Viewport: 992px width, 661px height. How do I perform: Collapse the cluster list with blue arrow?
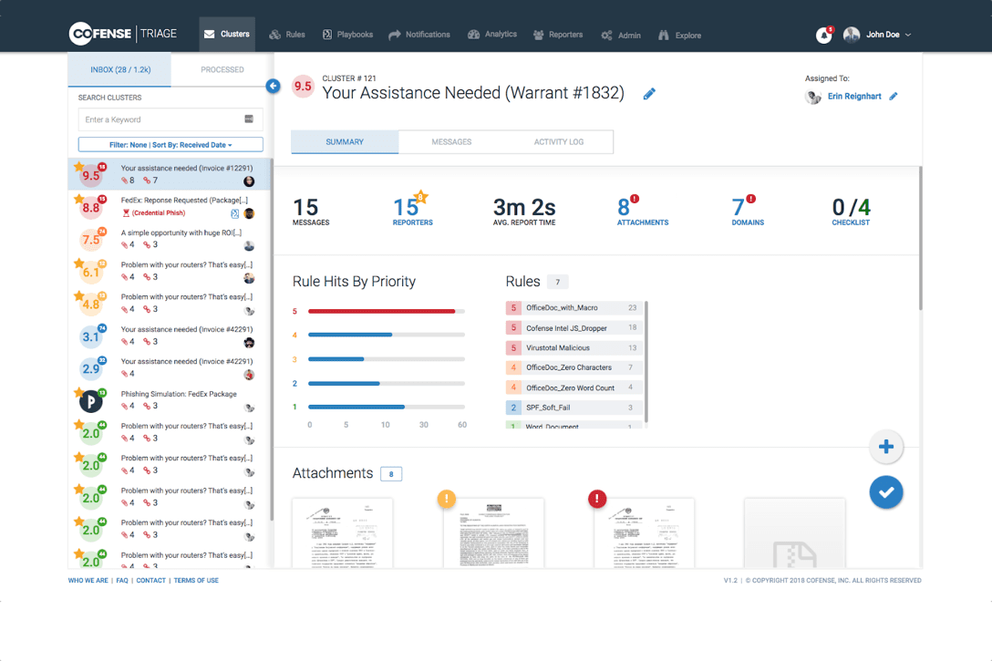272,86
